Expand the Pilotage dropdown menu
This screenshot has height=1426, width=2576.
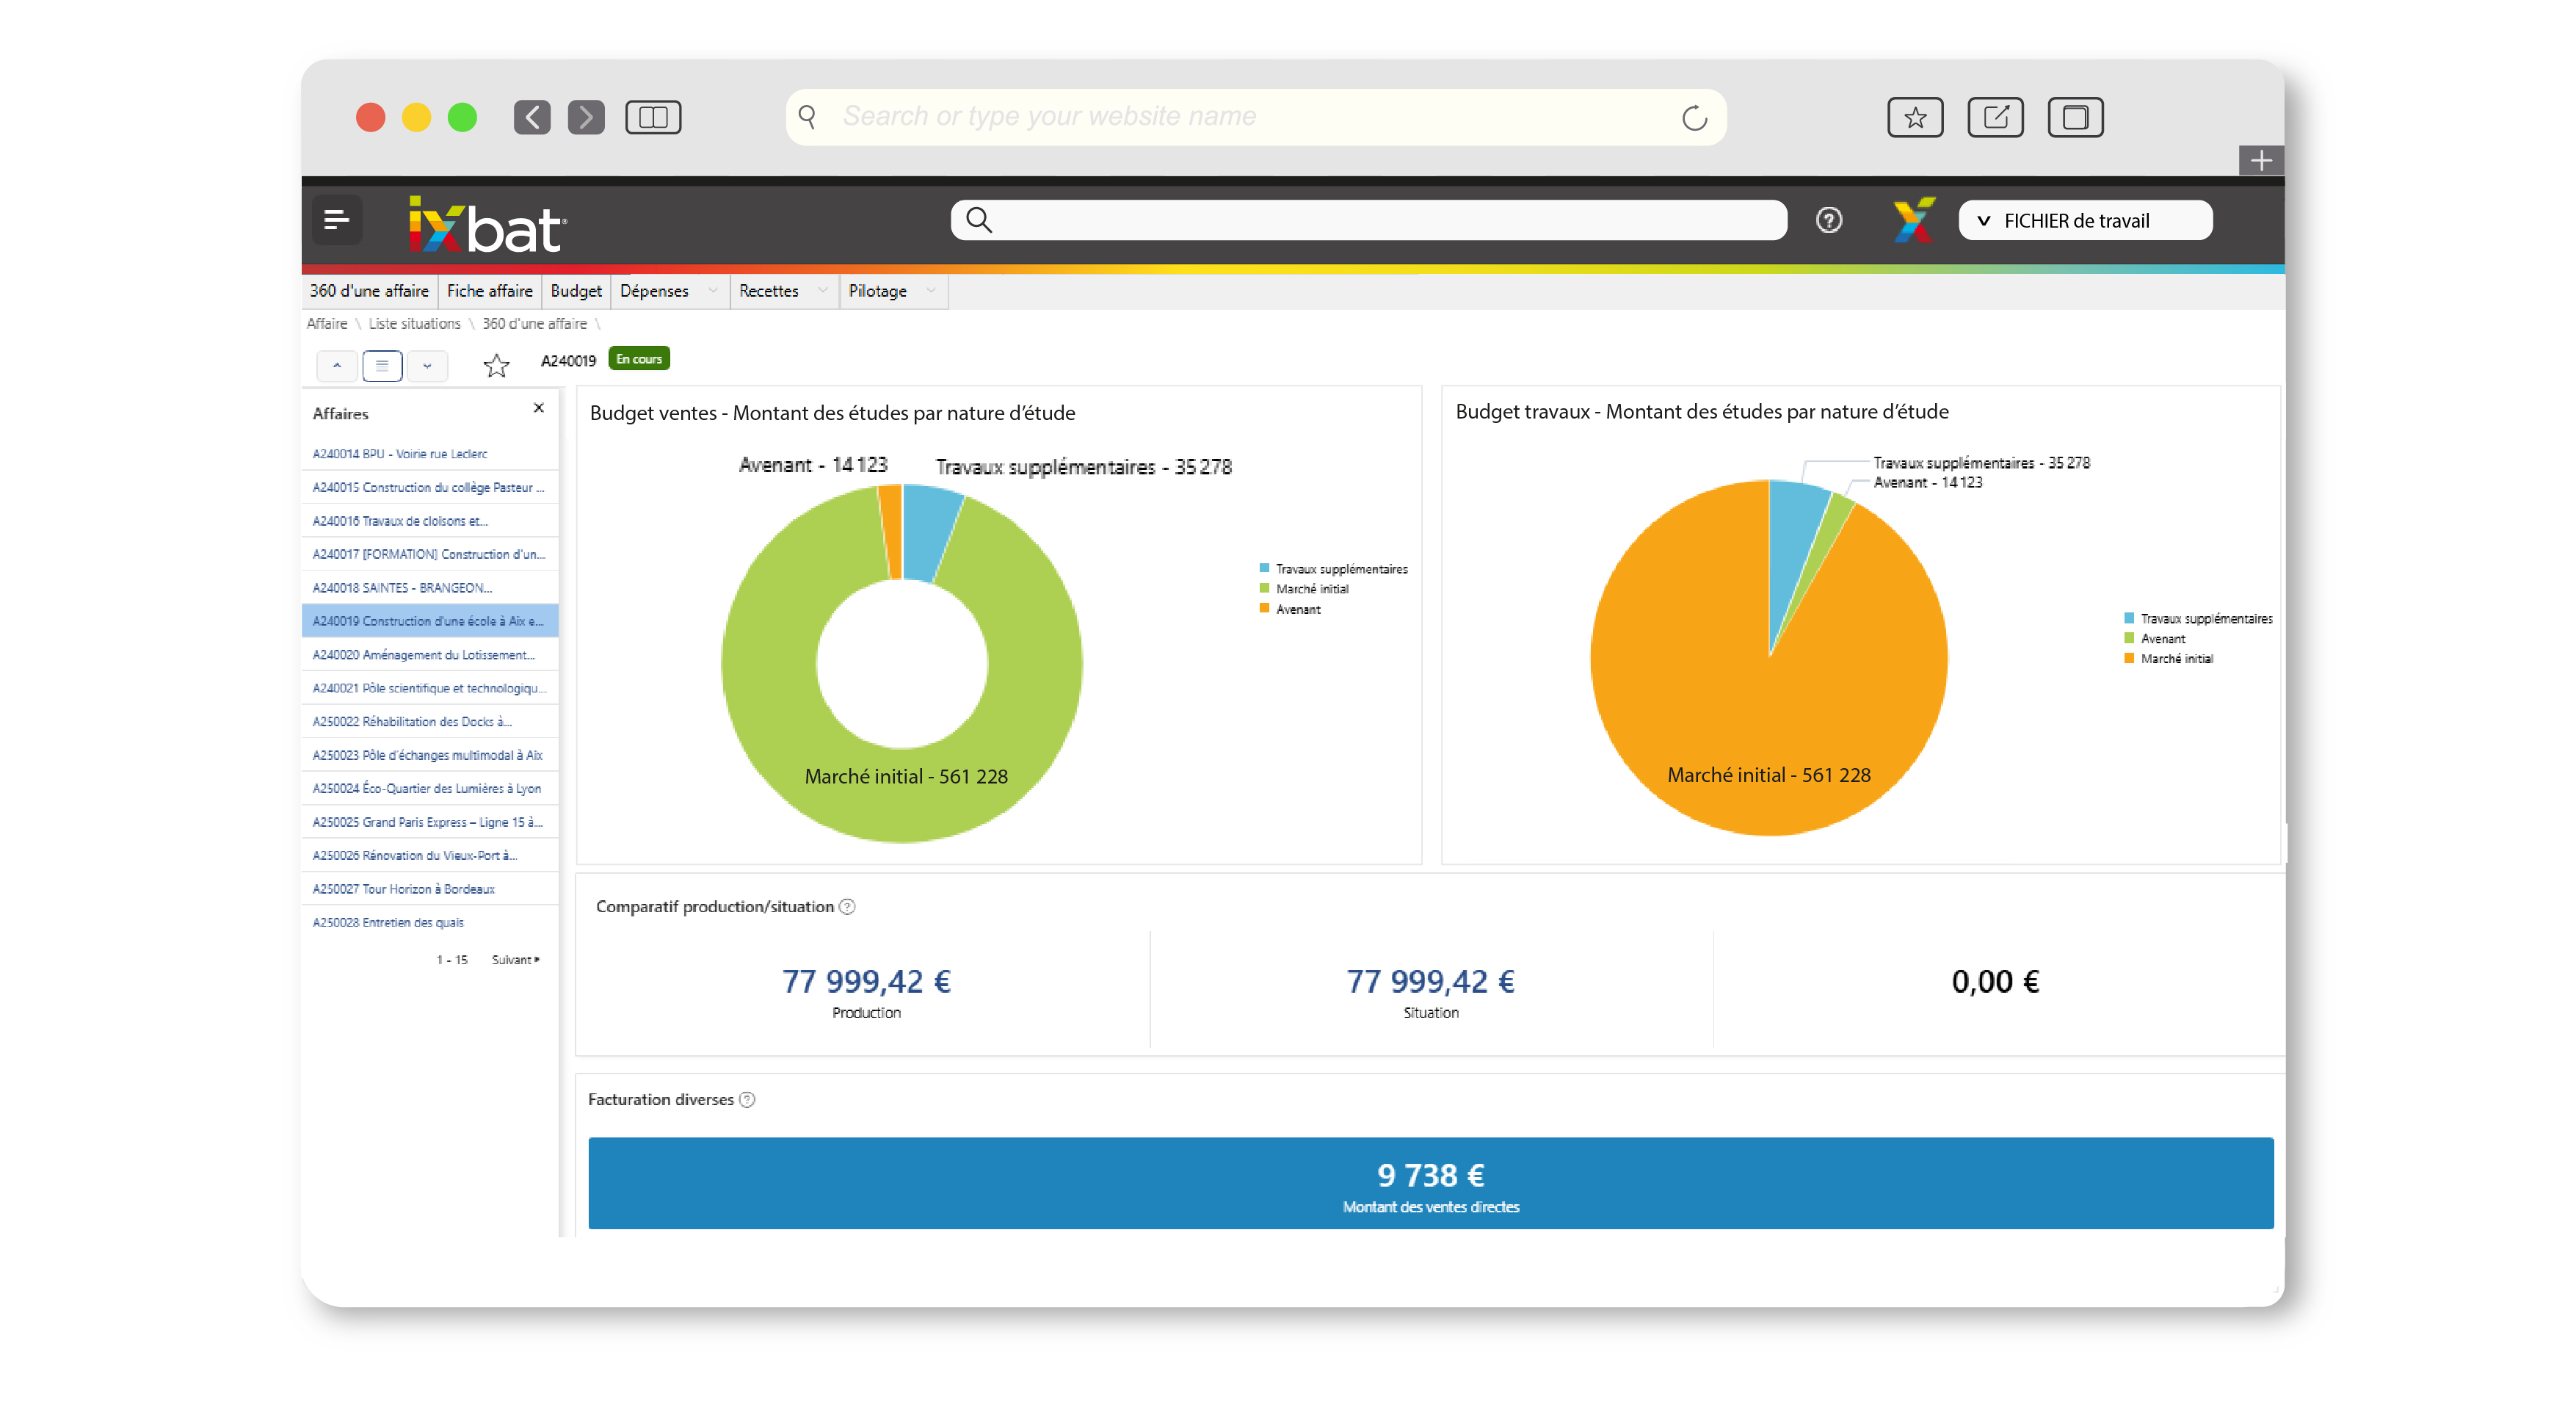[x=891, y=291]
